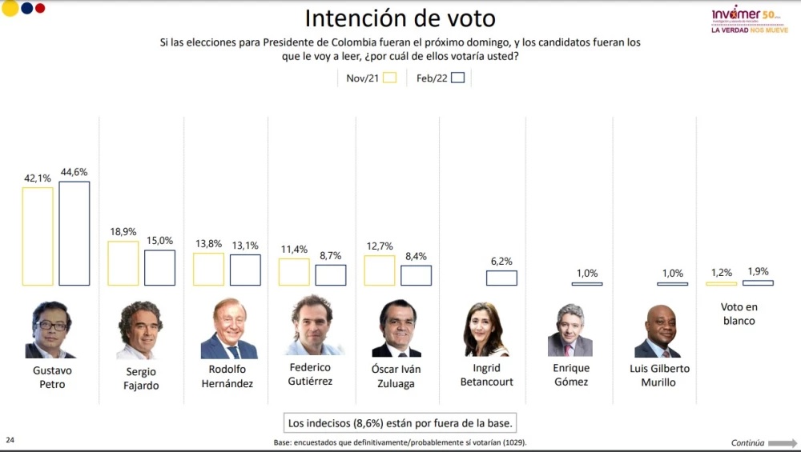The height and width of the screenshot is (452, 801).
Task: Click Luis Gilberto Murillo's portrait
Action: coord(658,330)
